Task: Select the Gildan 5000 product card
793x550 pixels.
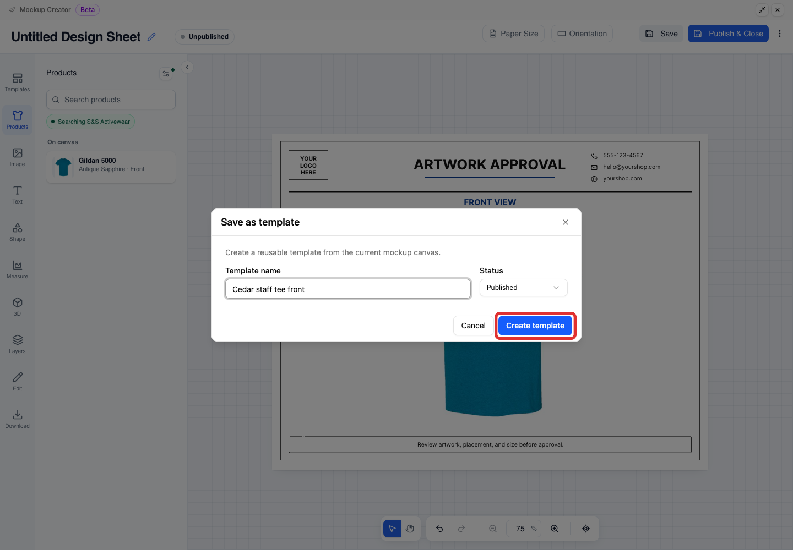Action: [x=111, y=167]
